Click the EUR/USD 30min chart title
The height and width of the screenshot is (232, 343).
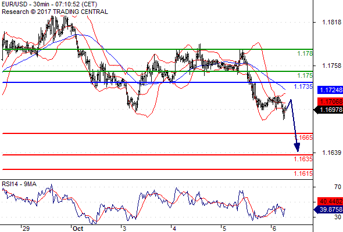click(49, 4)
